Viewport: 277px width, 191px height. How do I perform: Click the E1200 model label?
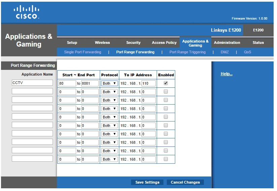pyautogui.click(x=258, y=30)
